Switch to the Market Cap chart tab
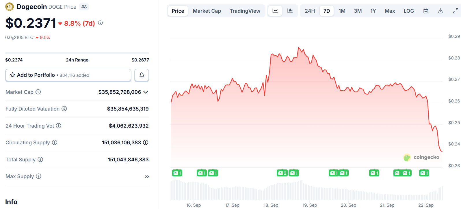This screenshot has height=209, width=461. [207, 11]
